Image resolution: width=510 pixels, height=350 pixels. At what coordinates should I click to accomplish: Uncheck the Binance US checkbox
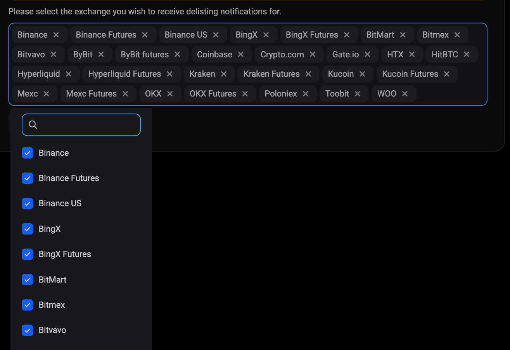pos(28,203)
